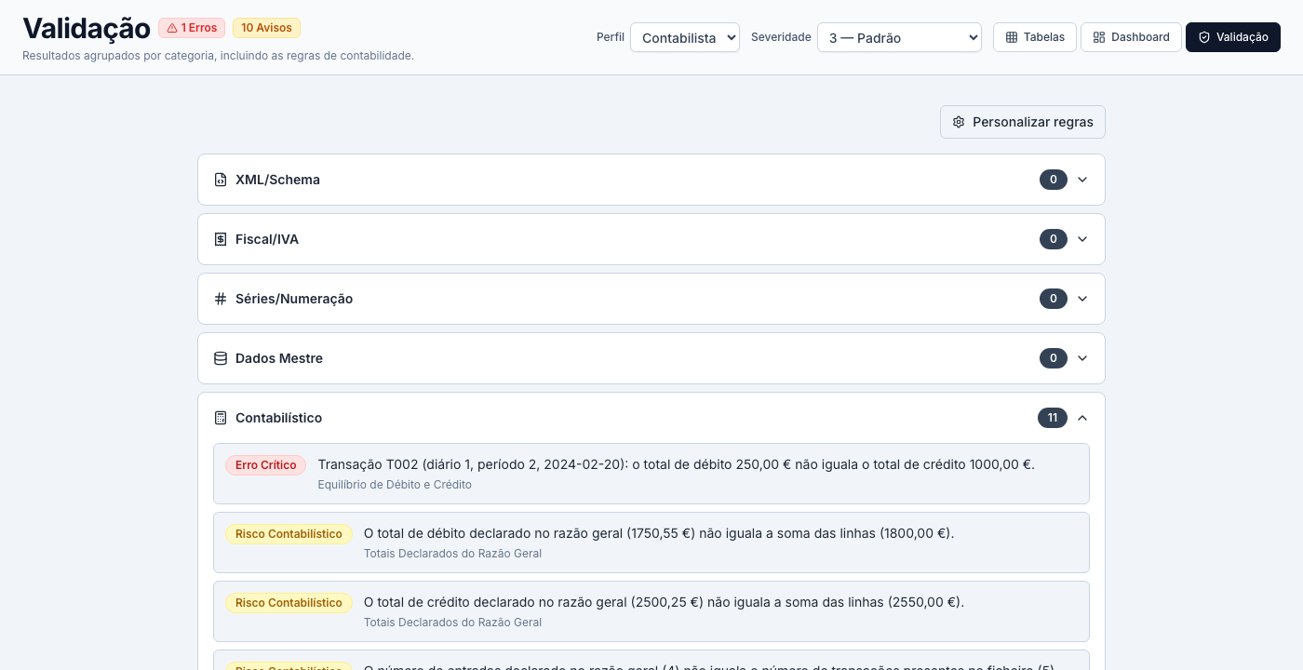The width and height of the screenshot is (1303, 670).
Task: Select the débito declarado 1750,55 € warning message
Action: (659, 533)
